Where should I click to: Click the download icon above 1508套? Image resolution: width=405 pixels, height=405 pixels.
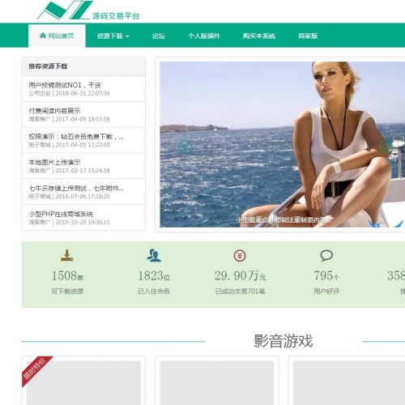click(x=67, y=255)
